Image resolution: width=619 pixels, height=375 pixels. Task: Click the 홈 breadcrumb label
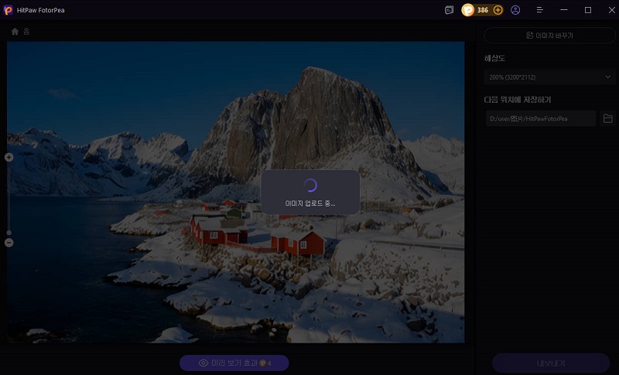point(26,32)
